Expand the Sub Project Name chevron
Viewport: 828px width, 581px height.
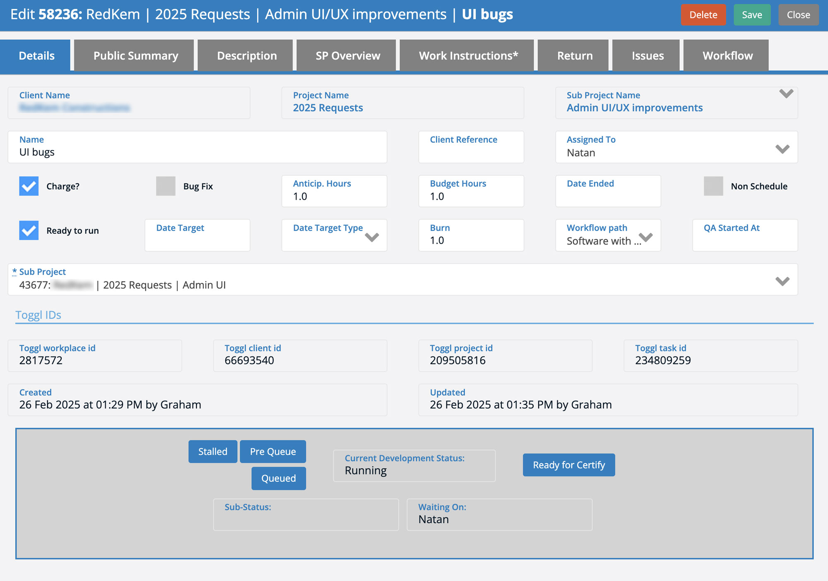786,94
